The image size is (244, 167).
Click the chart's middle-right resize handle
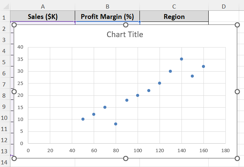click(x=237, y=92)
